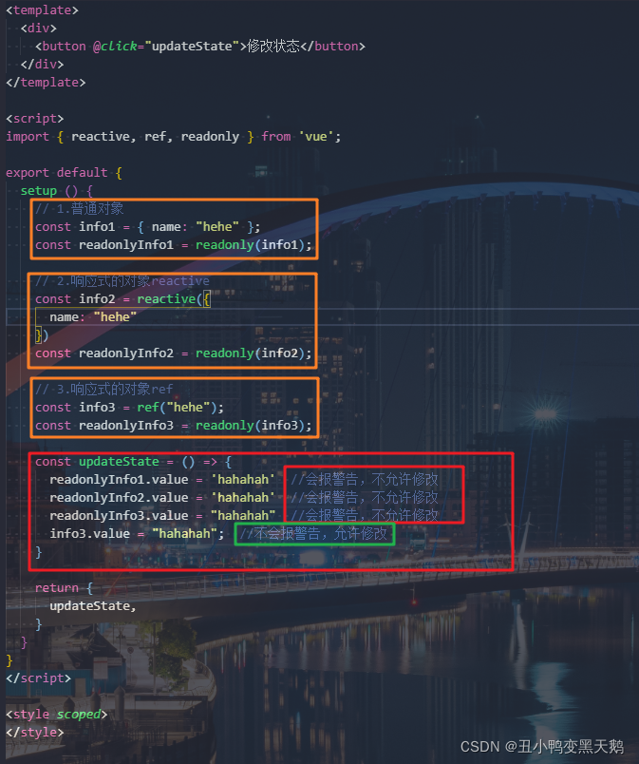Click the updateState handler in the button tag
Viewport: 639px width, 764px height.
(192, 47)
